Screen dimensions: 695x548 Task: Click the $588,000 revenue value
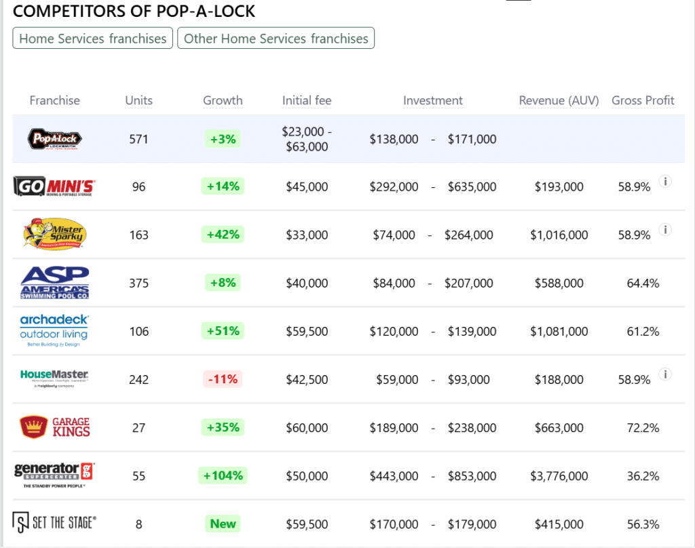[559, 283]
